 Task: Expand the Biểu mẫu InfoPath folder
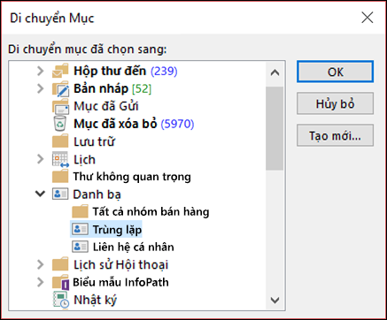[41, 282]
